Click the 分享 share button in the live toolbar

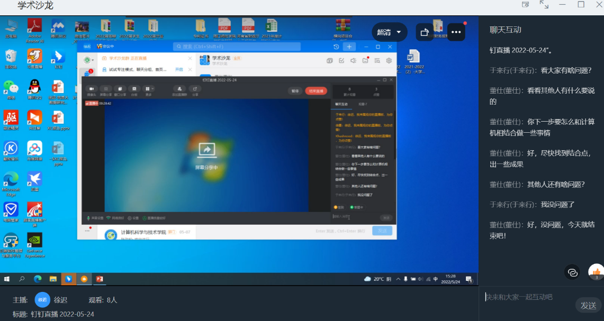(x=195, y=91)
